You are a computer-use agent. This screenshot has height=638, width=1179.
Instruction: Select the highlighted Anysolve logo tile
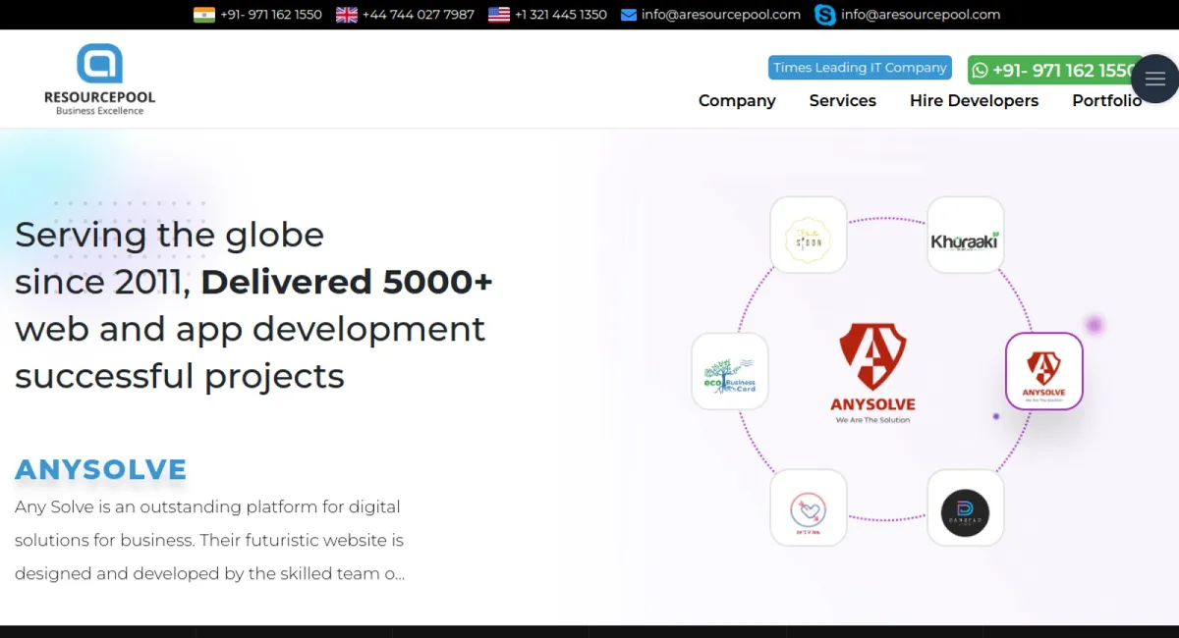1044,371
